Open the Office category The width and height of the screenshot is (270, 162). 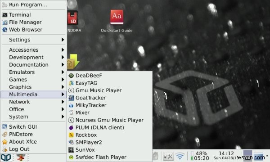click(34, 109)
